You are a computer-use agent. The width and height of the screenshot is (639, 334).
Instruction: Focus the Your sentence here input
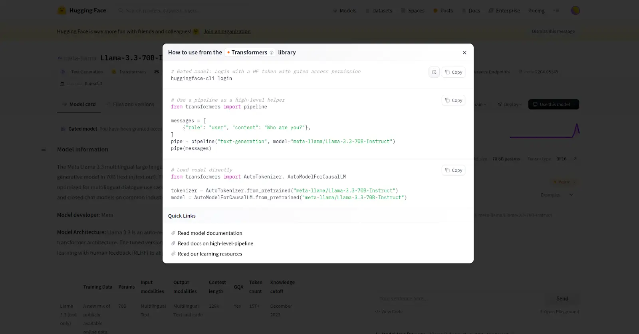point(459,299)
